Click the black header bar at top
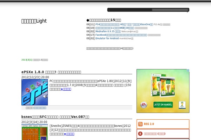 (x=148, y=10)
